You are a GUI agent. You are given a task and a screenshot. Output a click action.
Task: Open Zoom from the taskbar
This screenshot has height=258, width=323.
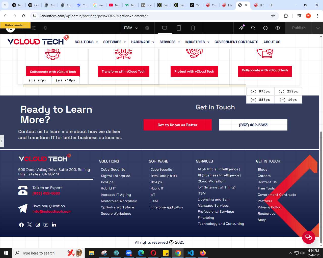pos(129,253)
